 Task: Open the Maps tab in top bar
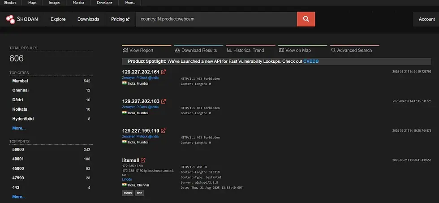tap(32, 3)
